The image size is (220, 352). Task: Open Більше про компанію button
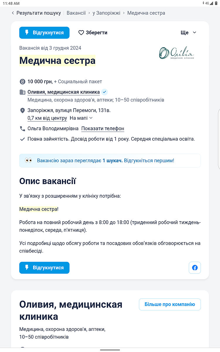[170, 304]
